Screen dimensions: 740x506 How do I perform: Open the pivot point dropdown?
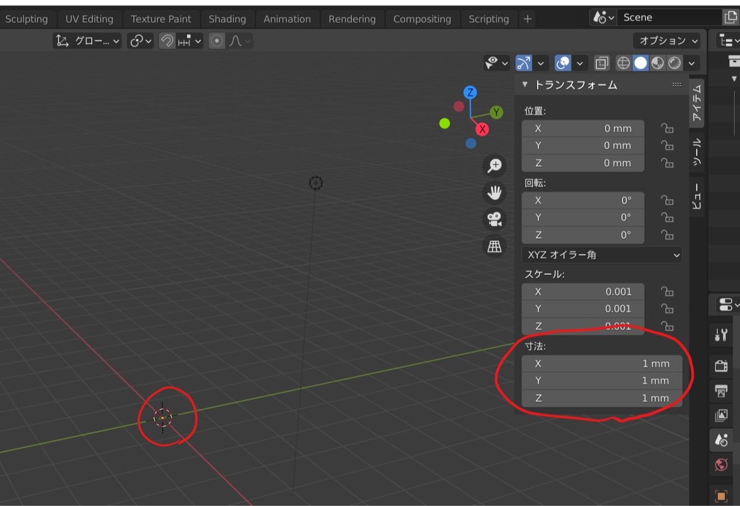(x=141, y=41)
